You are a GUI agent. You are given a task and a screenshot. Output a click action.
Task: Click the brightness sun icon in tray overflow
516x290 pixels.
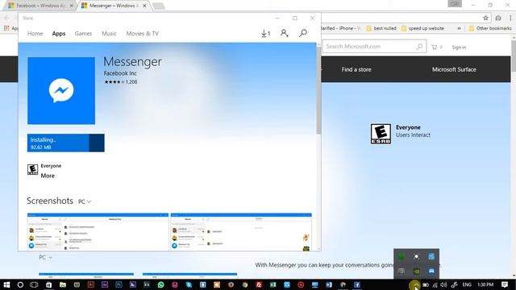click(x=416, y=256)
